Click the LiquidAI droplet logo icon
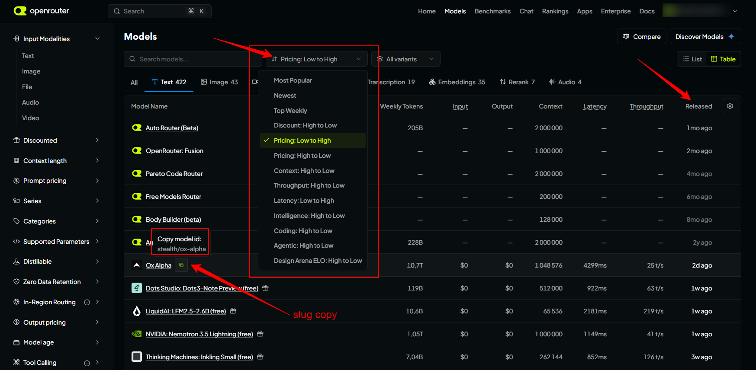 click(x=137, y=311)
